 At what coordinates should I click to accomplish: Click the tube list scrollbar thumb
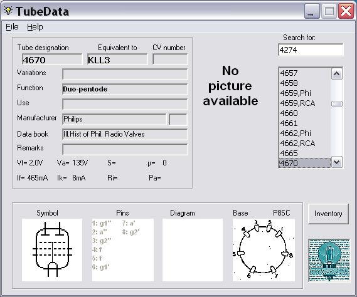click(x=337, y=104)
